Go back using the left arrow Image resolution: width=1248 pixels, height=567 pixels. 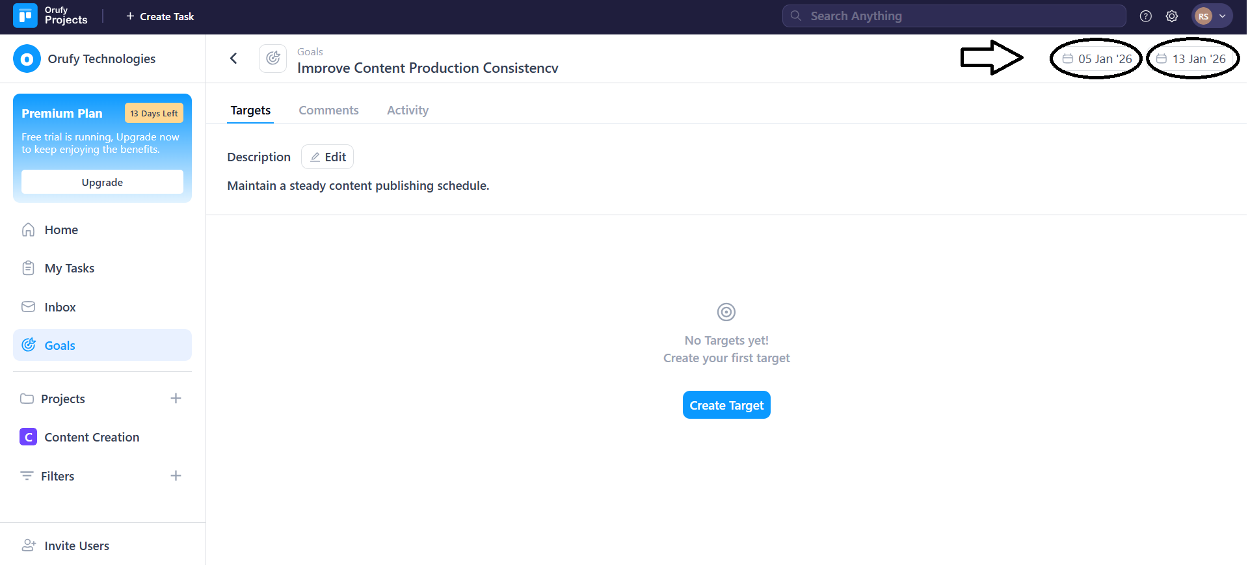tap(233, 59)
